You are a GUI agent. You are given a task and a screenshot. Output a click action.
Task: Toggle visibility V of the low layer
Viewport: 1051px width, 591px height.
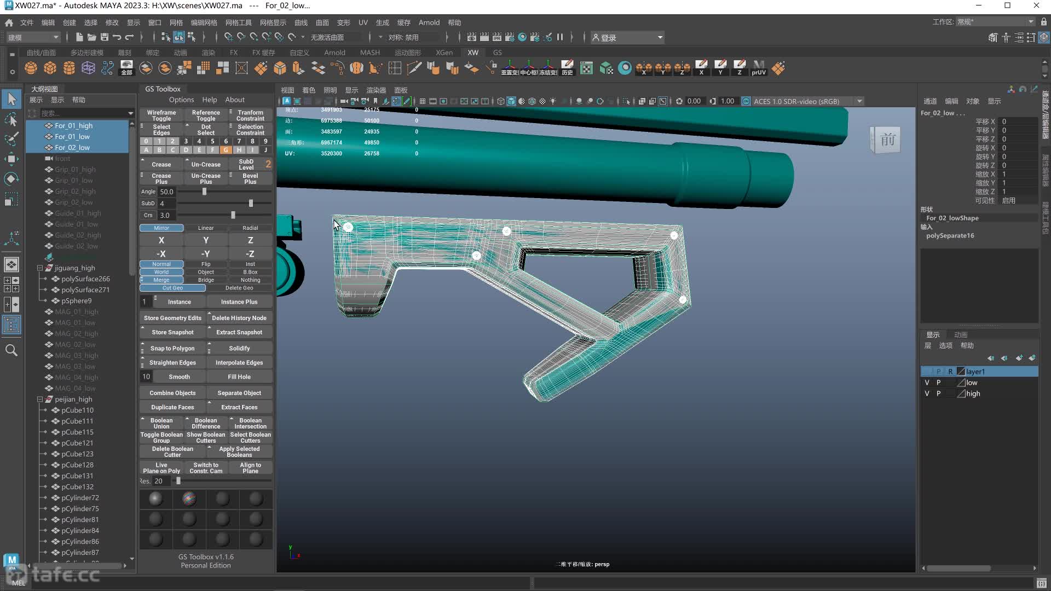(927, 383)
